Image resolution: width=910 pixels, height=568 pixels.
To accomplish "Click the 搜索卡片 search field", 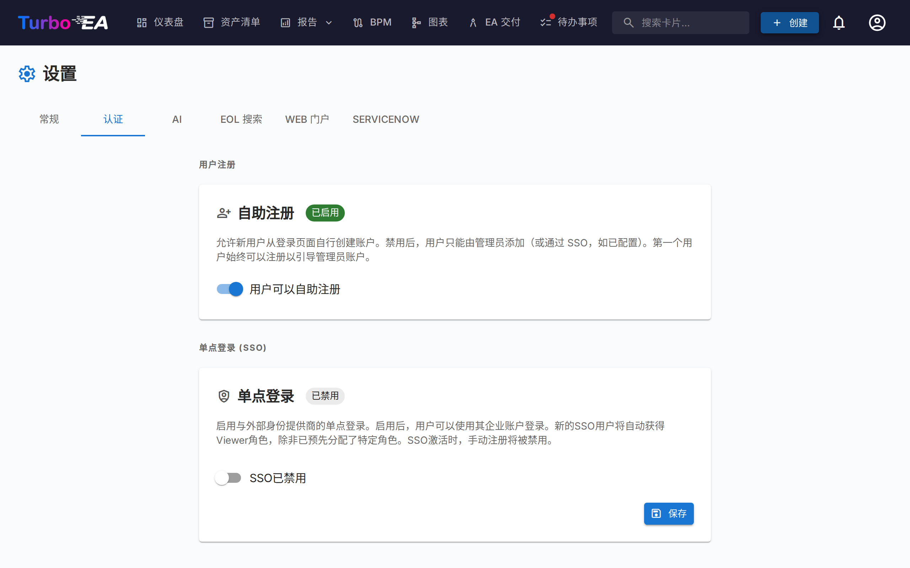I will pyautogui.click(x=681, y=22).
